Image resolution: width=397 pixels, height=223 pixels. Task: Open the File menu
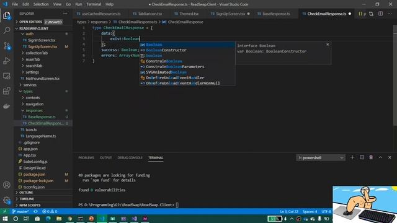(15, 4)
